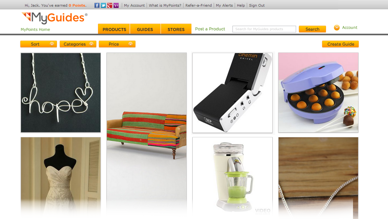
Task: Click the Create Guide button
Action: 340,44
